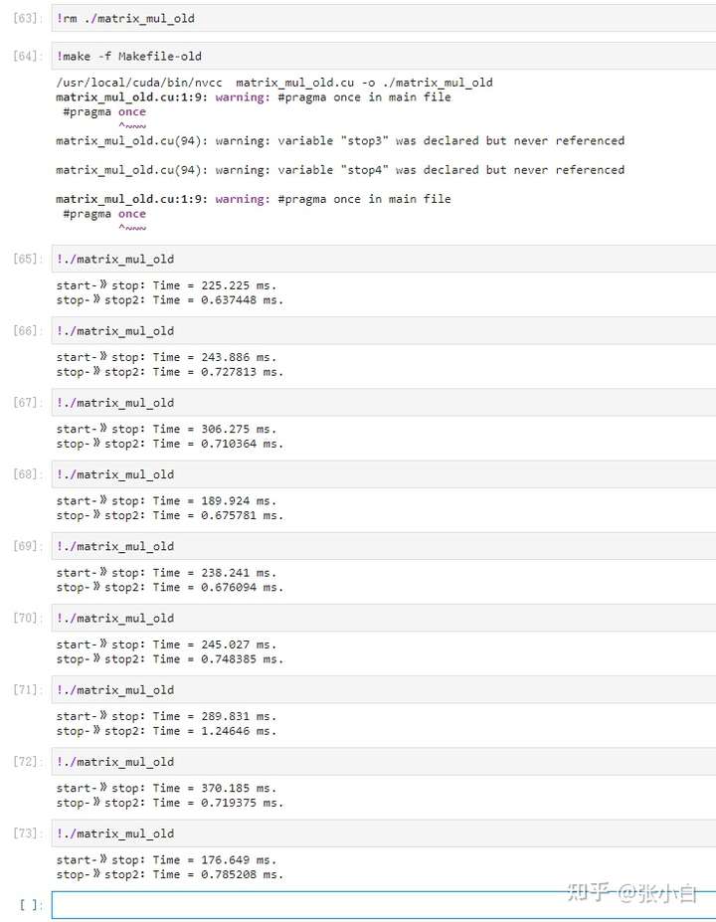This screenshot has height=922, width=716.
Task: Click the empty [ ]: prompt at bottom
Action: tap(31, 905)
